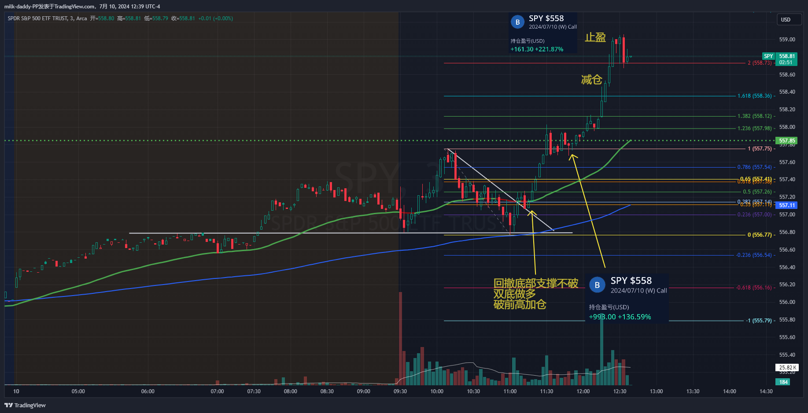808x413 pixels.
Task: Click the blue B icon beside +136.59% position
Action: click(597, 285)
